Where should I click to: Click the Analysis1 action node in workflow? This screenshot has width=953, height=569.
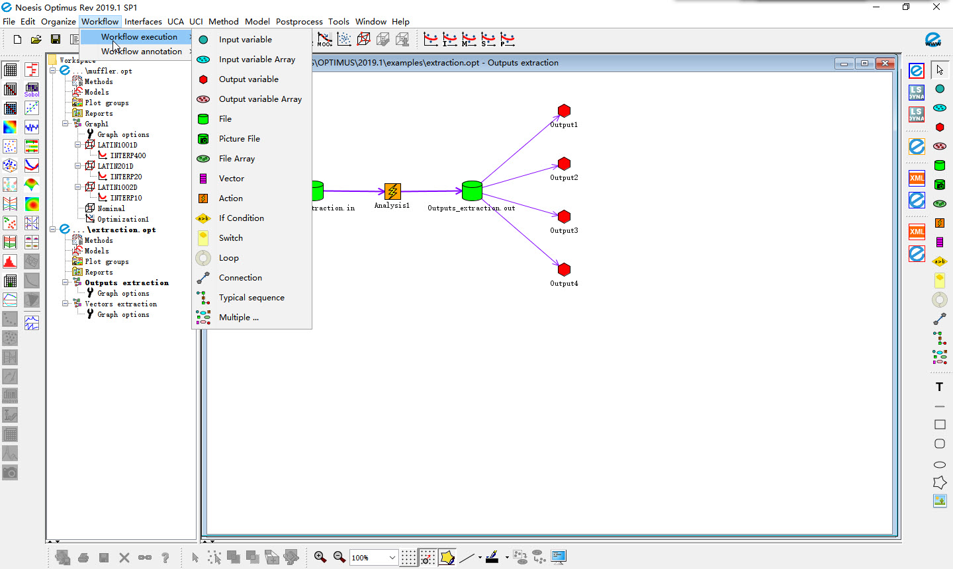coord(392,192)
